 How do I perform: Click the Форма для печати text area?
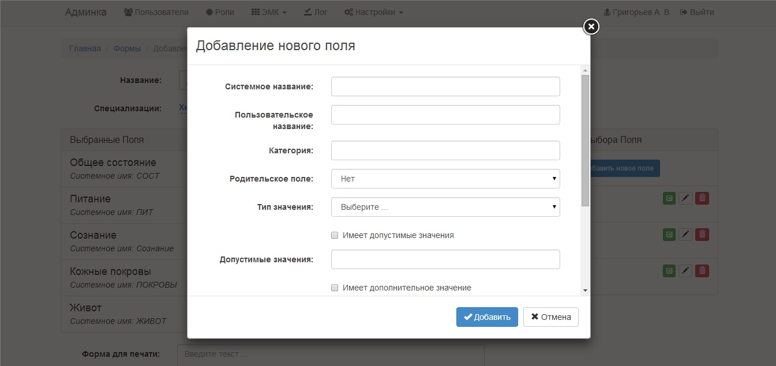[x=331, y=355]
